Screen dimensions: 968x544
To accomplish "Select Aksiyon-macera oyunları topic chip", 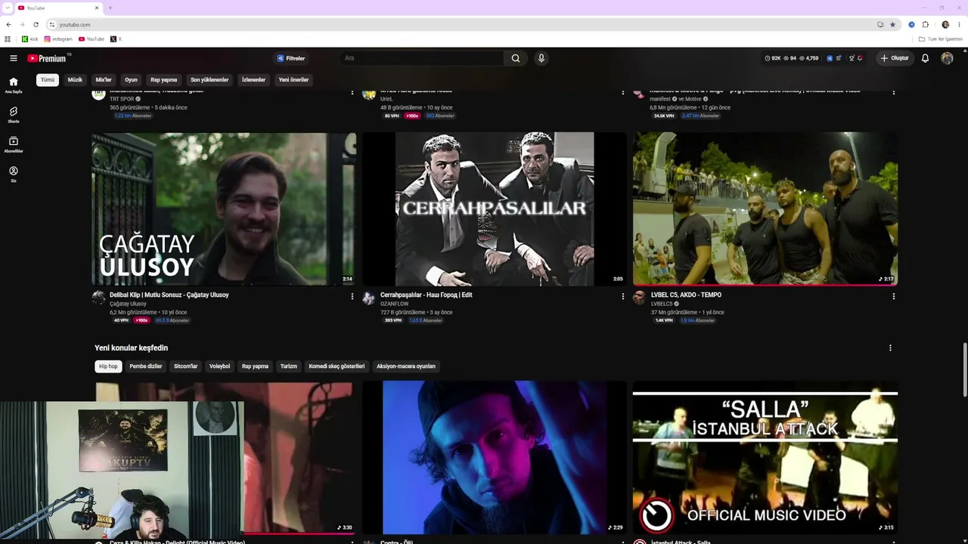I will 406,366.
